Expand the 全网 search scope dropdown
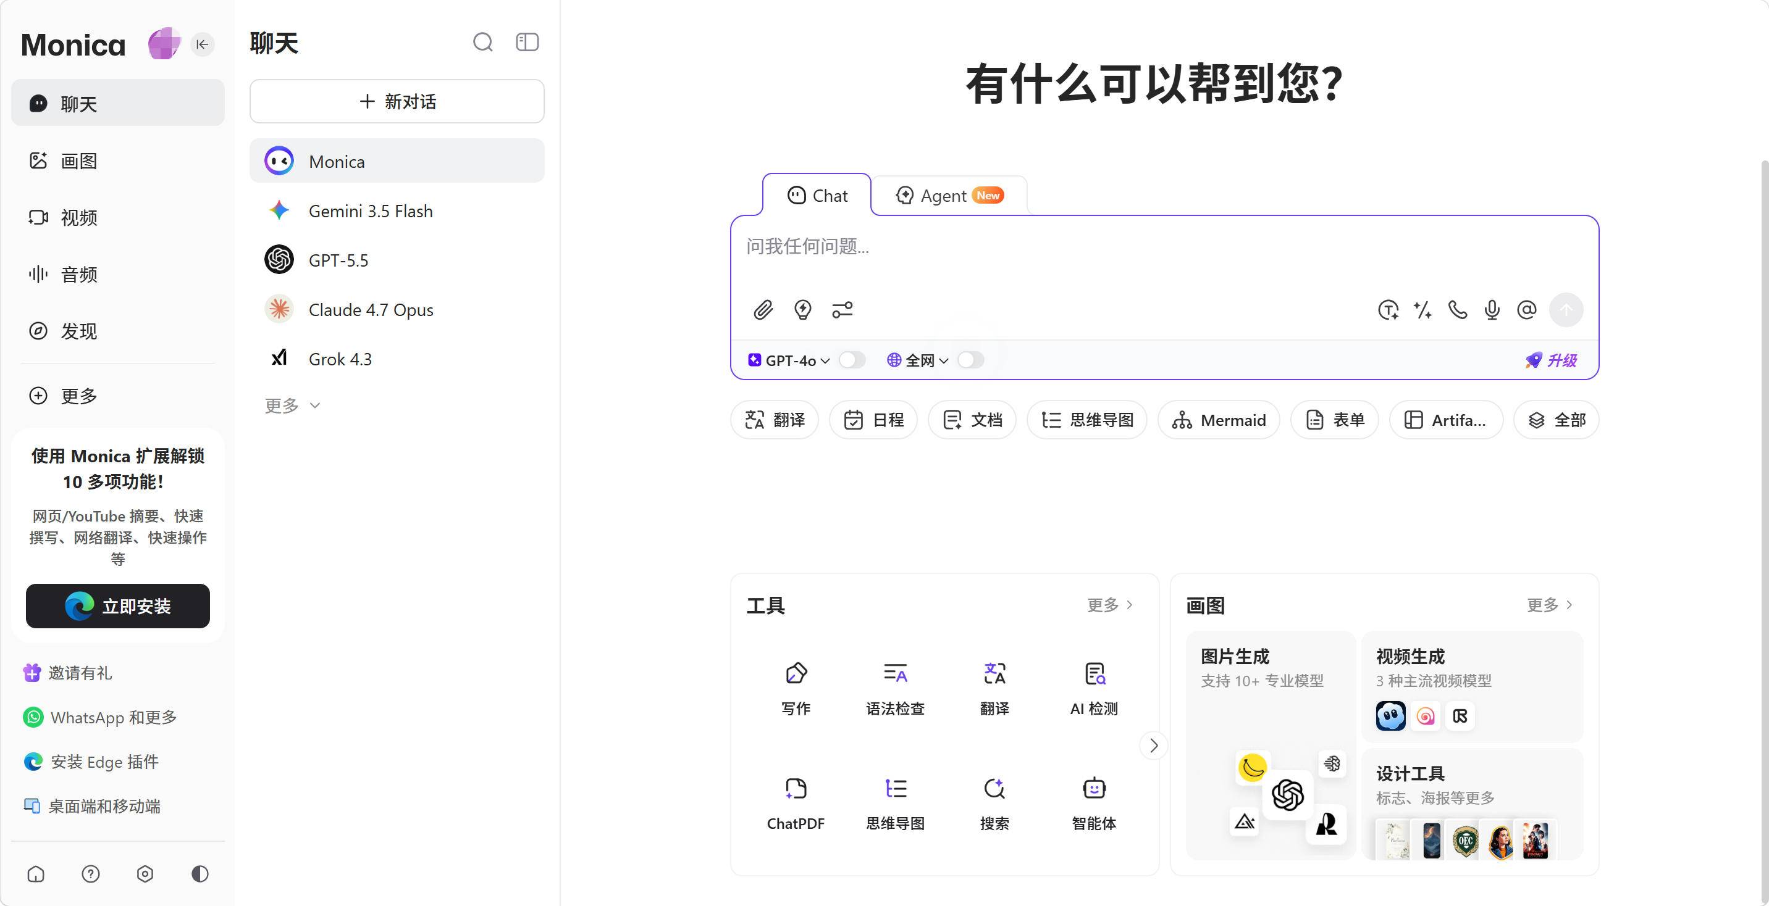 [x=917, y=360]
